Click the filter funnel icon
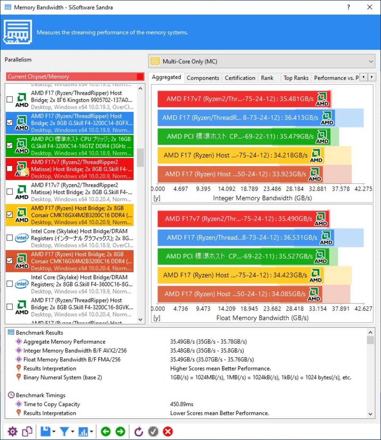The width and height of the screenshot is (381, 440). pos(64,431)
